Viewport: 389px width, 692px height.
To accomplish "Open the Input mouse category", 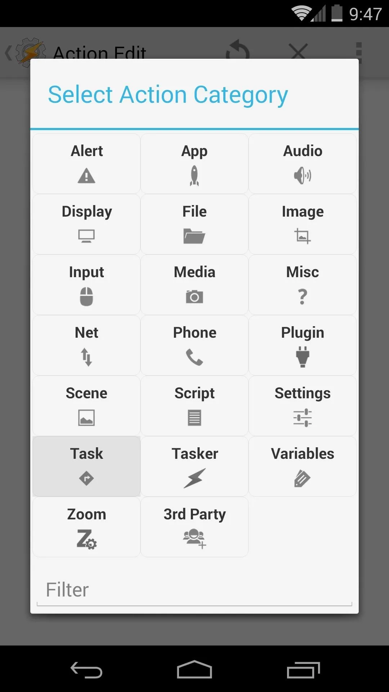I will pos(86,285).
